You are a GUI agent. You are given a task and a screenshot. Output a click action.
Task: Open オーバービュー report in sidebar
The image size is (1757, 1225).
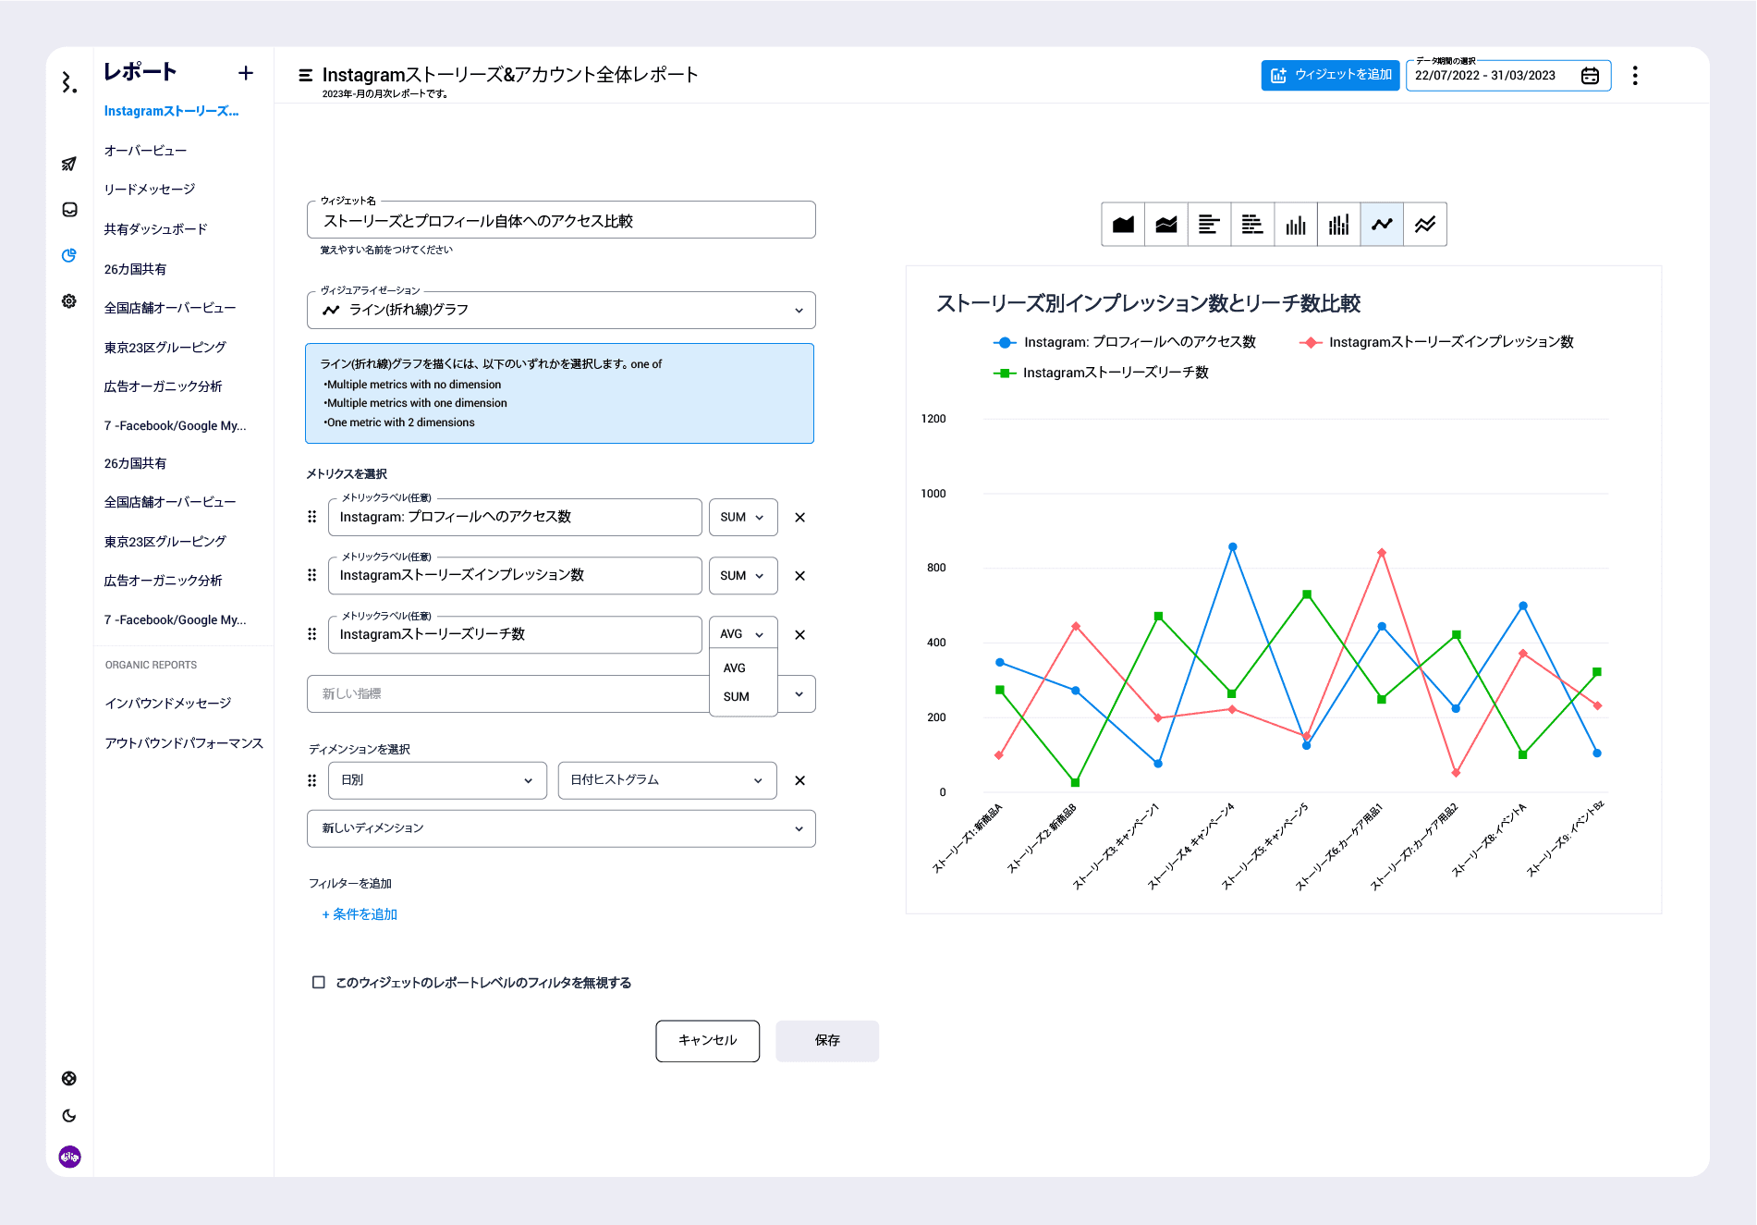[145, 151]
